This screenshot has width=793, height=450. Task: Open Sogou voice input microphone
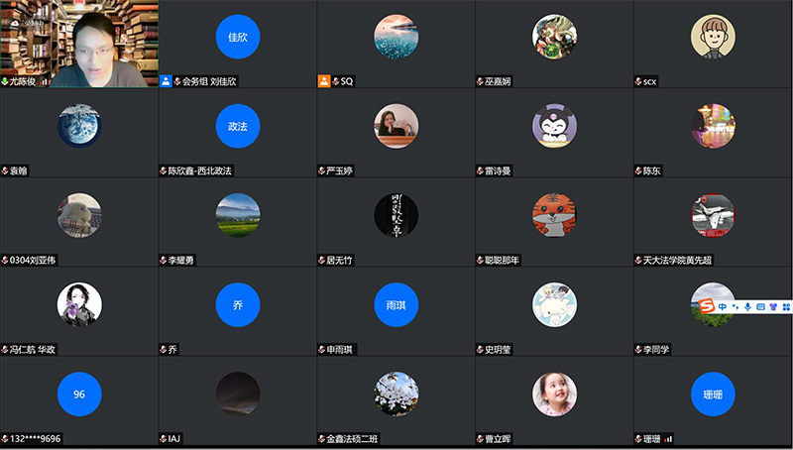coord(747,307)
